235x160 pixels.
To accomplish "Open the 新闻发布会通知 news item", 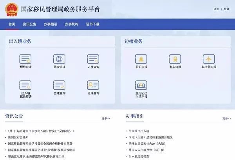I will click(x=18, y=137).
